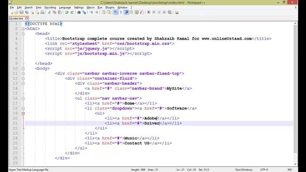306x172 pixels.
Task: Click the UTF-8 encoding in status bar
Action: tap(264, 170)
